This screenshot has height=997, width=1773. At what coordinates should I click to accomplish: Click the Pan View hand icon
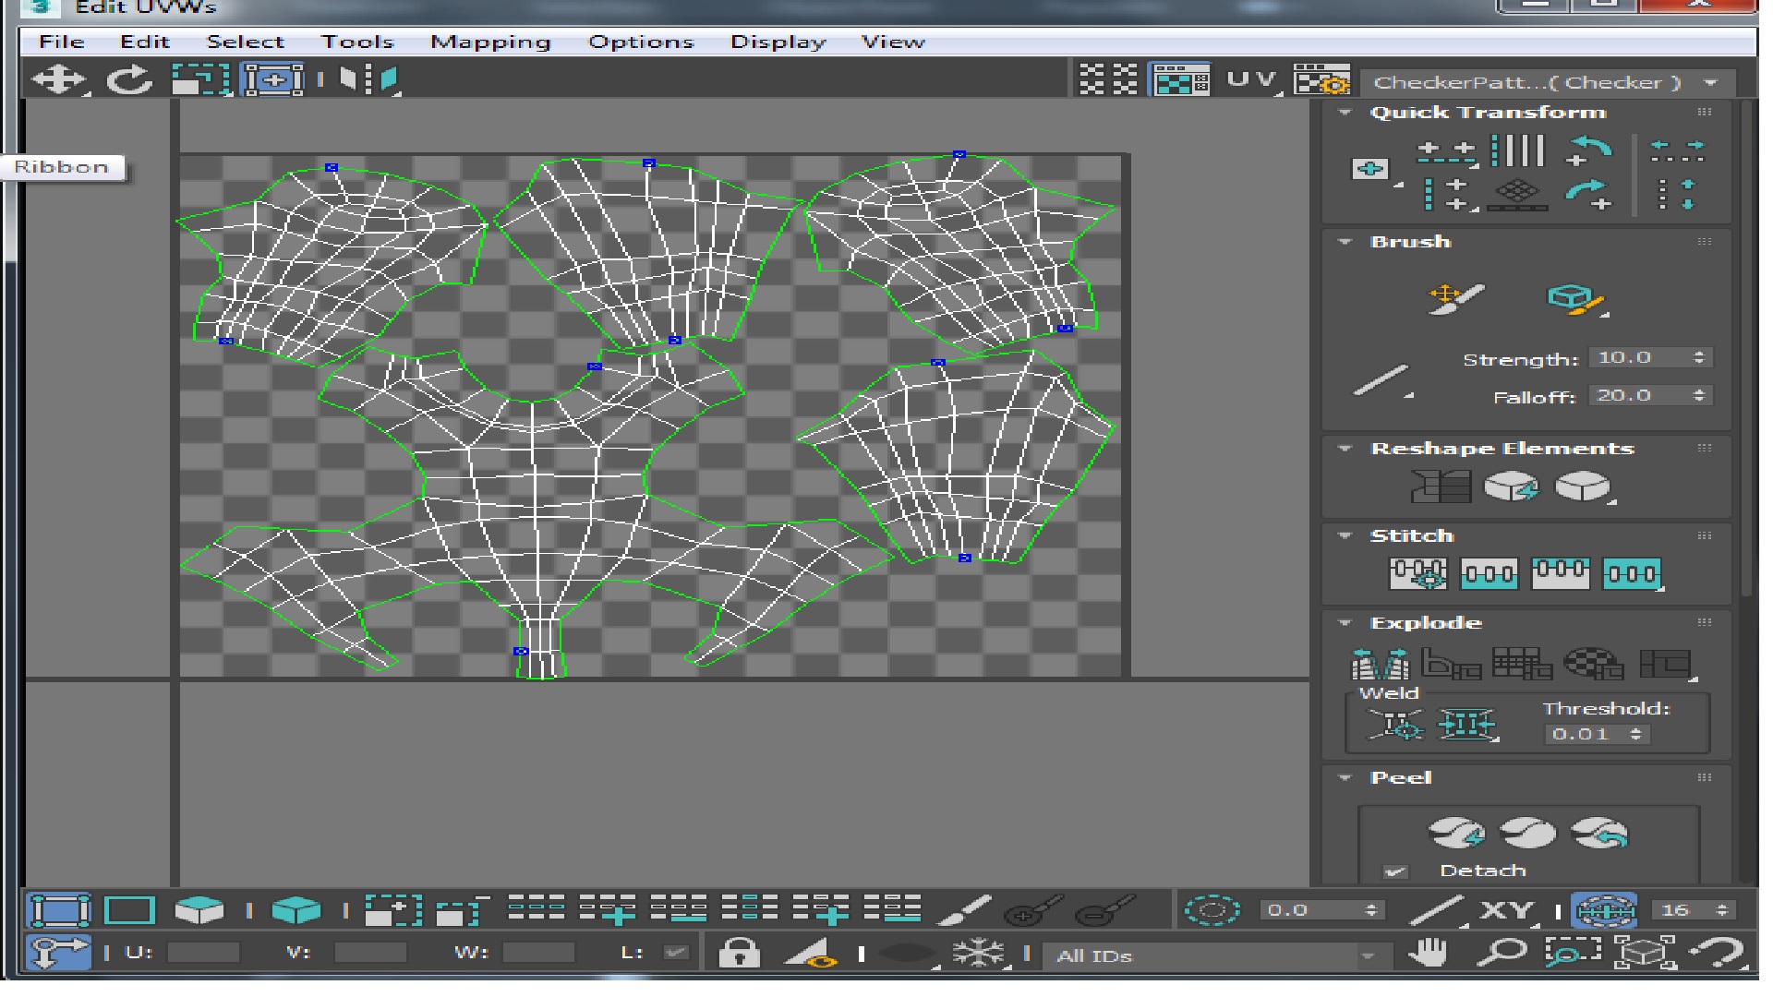tap(1429, 952)
